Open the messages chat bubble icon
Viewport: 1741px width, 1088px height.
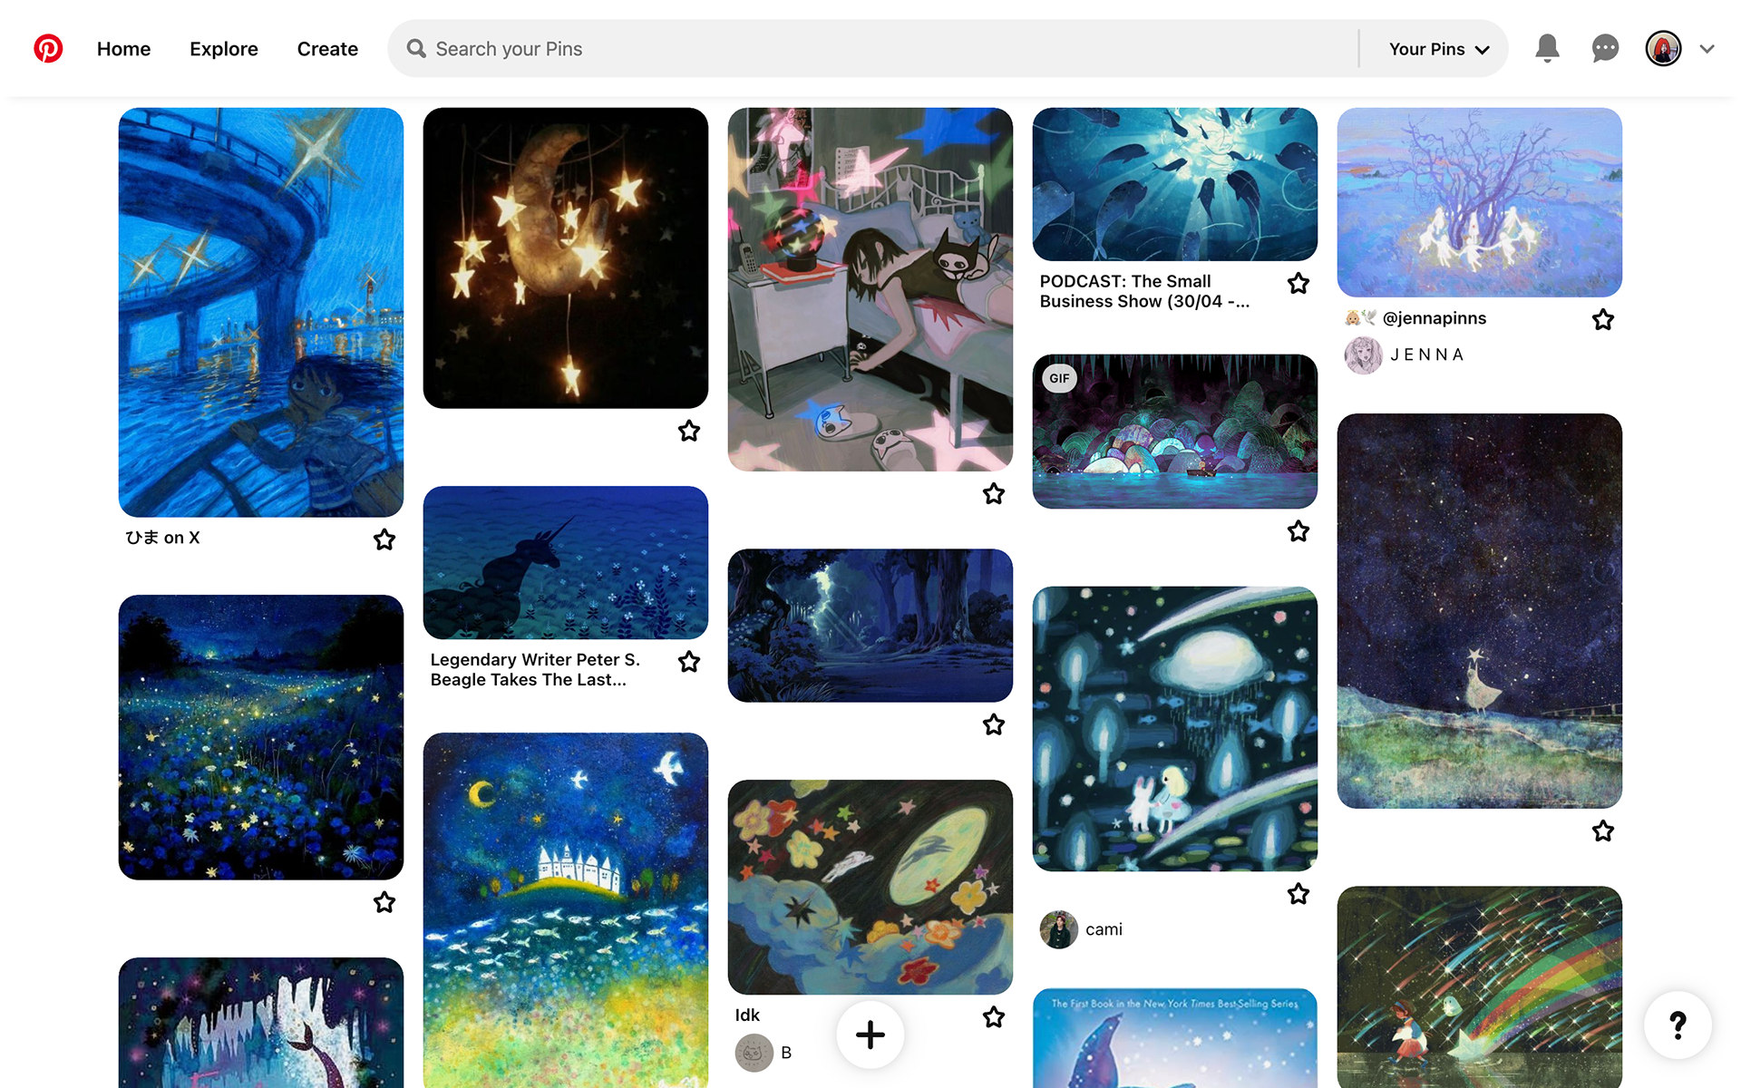(x=1605, y=48)
